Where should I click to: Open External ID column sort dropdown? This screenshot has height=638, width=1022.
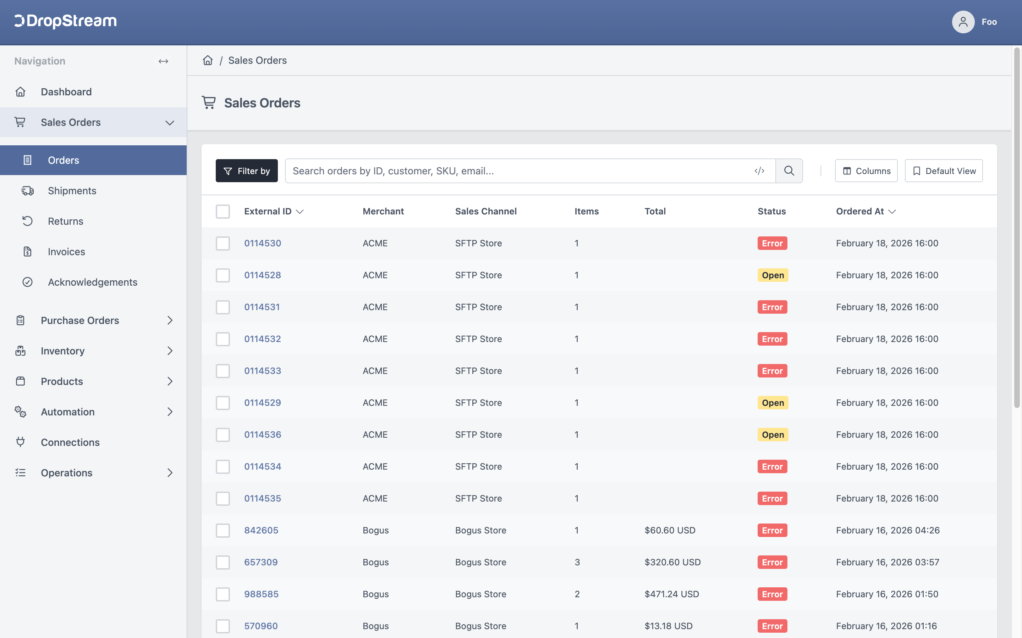(x=300, y=211)
